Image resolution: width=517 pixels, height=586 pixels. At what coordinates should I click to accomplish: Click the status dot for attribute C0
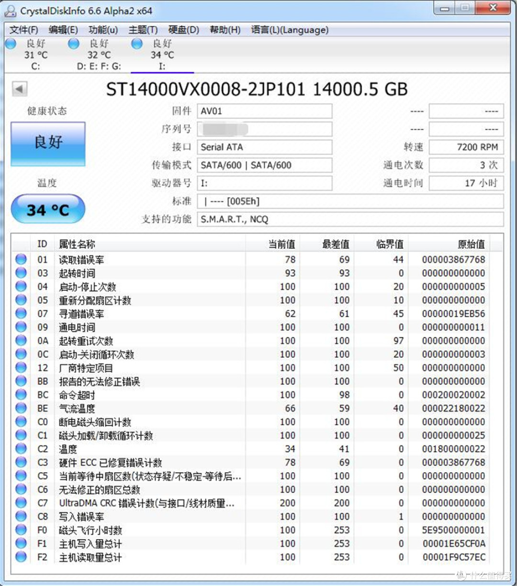pos(21,421)
